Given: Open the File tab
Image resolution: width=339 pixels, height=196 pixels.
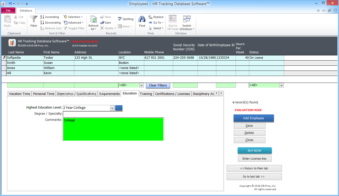Looking at the screenshot, I should click(x=8, y=11).
